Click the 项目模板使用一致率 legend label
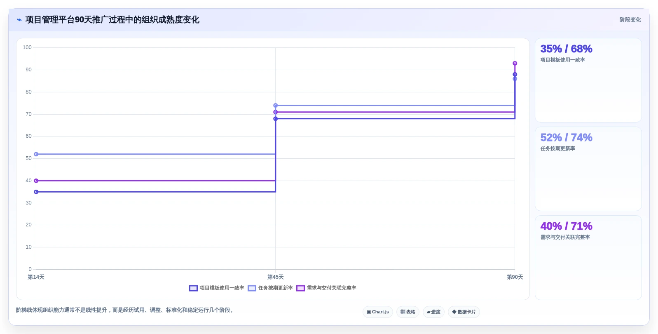The width and height of the screenshot is (658, 334). [222, 288]
